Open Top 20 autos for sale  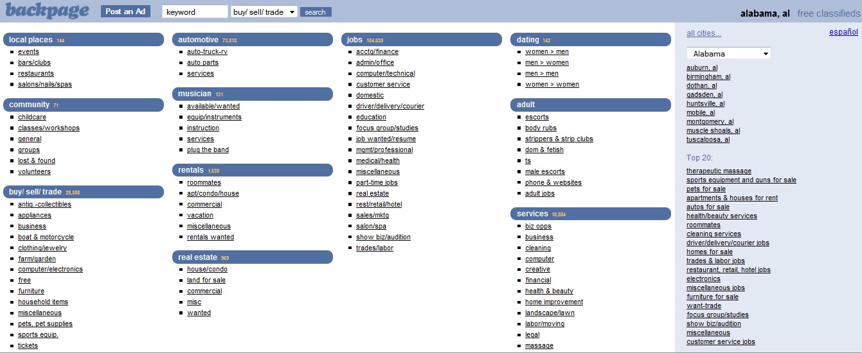(708, 207)
